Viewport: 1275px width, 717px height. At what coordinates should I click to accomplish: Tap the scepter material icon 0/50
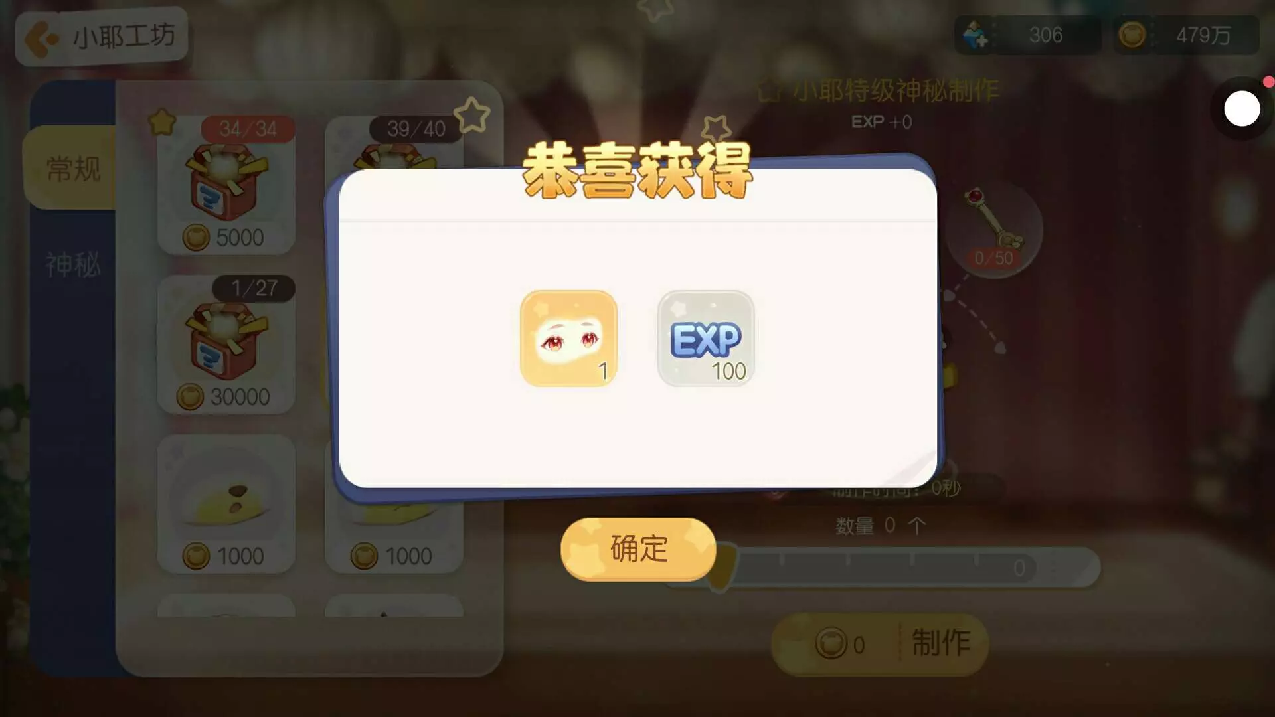coord(994,230)
